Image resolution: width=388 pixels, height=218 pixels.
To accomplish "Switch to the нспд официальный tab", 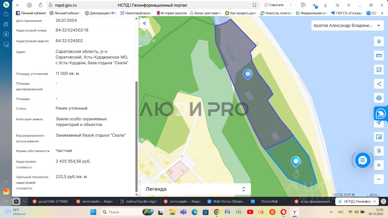I will click(313, 201).
